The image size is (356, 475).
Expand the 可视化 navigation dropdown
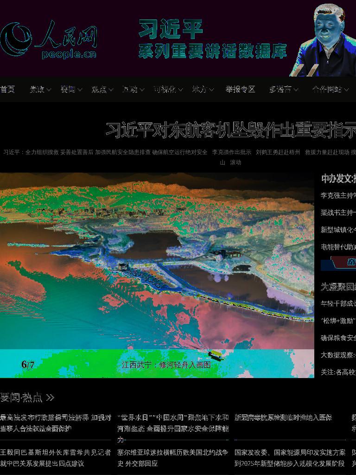pyautogui.click(x=168, y=90)
